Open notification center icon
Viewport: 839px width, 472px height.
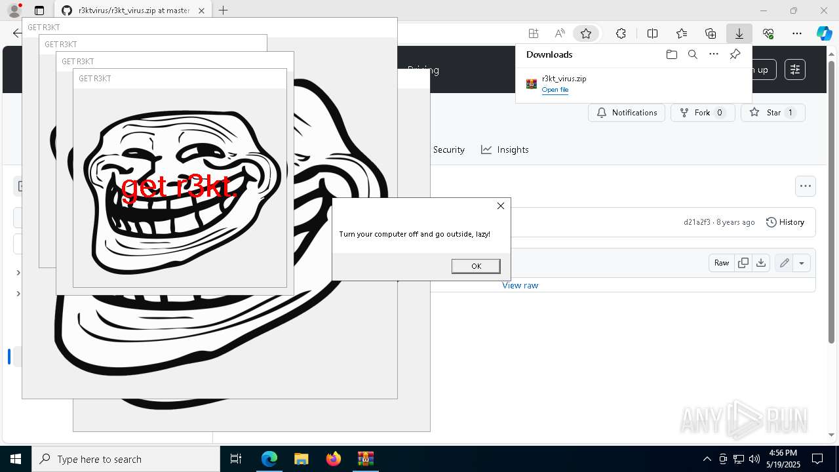click(x=817, y=459)
